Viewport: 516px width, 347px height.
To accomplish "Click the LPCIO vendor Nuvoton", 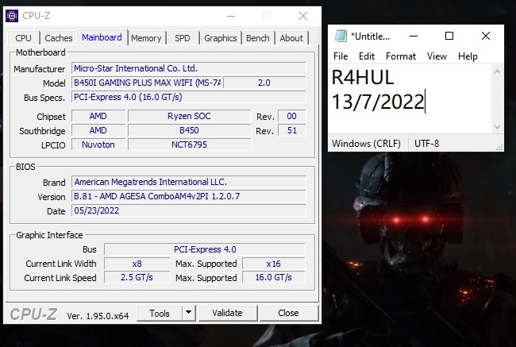I will click(98, 145).
